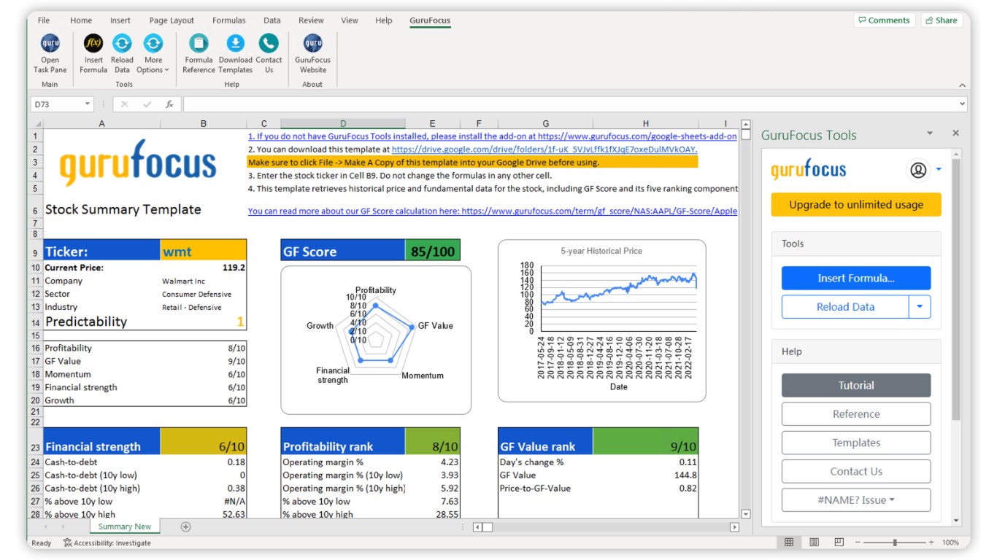The height and width of the screenshot is (560, 997).
Task: Expand the account dropdown arrow
Action: [x=939, y=169]
